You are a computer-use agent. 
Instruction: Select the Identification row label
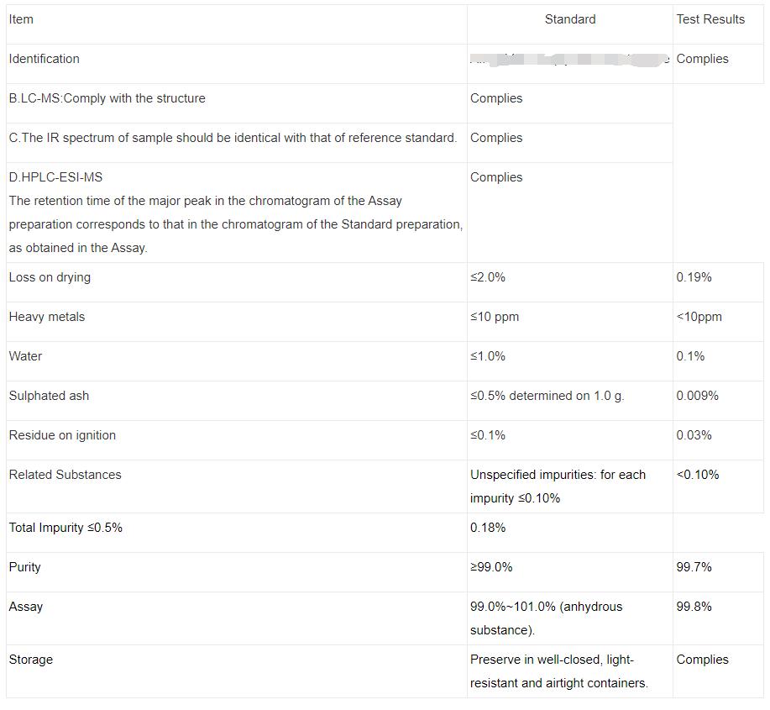tap(45, 59)
